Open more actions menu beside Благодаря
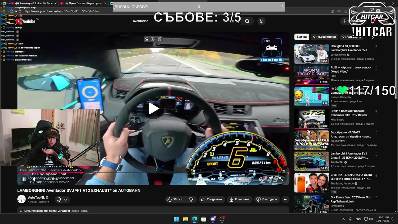The width and height of the screenshot is (398, 224). (x=285, y=199)
